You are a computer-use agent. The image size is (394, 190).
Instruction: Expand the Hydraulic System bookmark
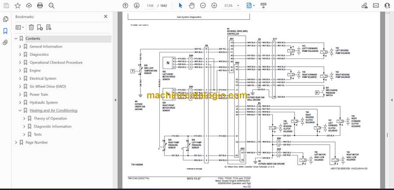tap(20, 103)
